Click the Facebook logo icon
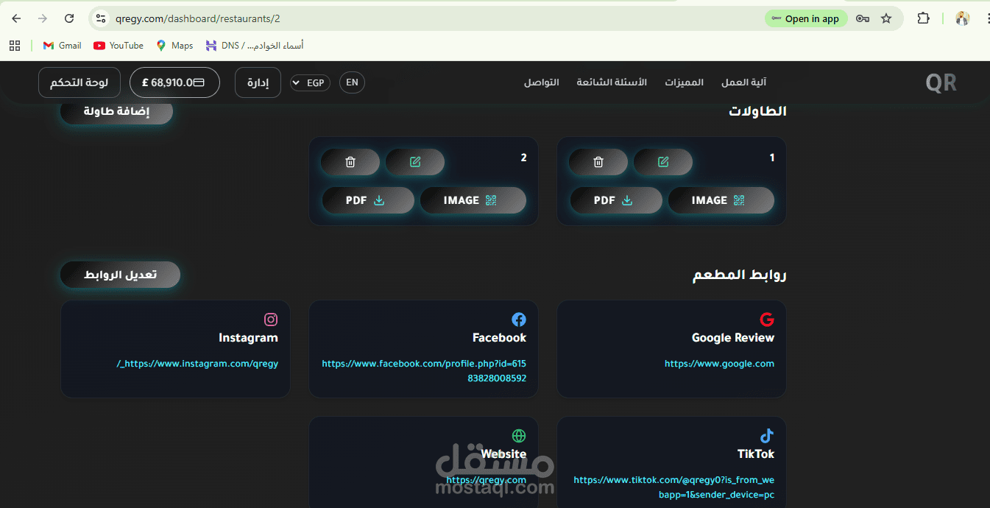This screenshot has width=990, height=508. coord(519,320)
